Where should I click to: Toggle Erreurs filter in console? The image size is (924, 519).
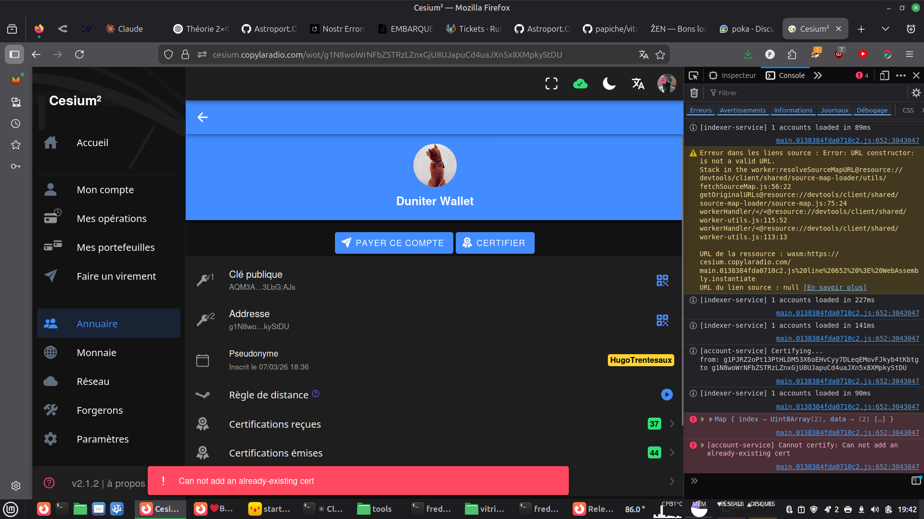[700, 111]
